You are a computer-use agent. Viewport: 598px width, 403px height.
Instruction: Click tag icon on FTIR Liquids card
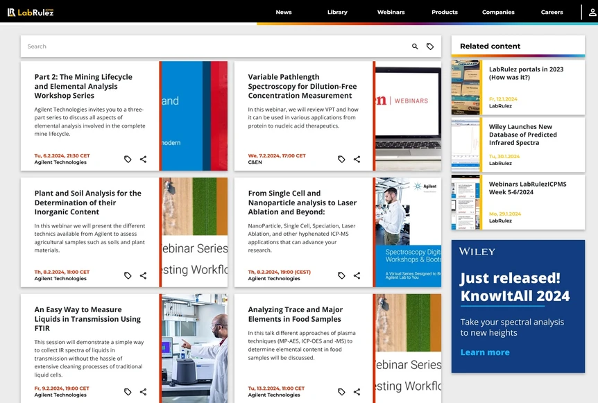pos(128,392)
